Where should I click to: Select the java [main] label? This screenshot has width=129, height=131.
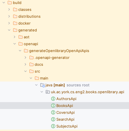(55, 85)
